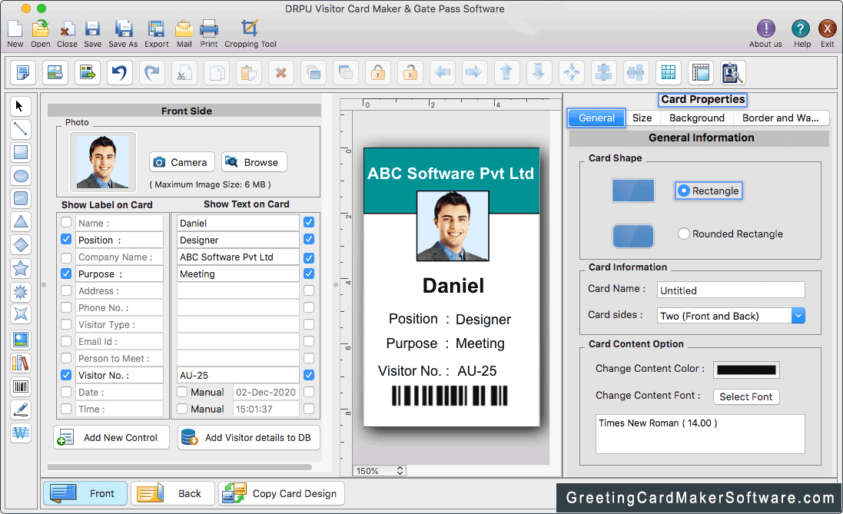Redo the last undone action
This screenshot has width=843, height=514.
[x=152, y=72]
